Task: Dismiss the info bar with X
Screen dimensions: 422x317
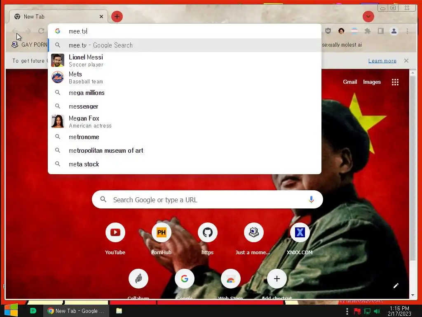Action: (x=406, y=61)
